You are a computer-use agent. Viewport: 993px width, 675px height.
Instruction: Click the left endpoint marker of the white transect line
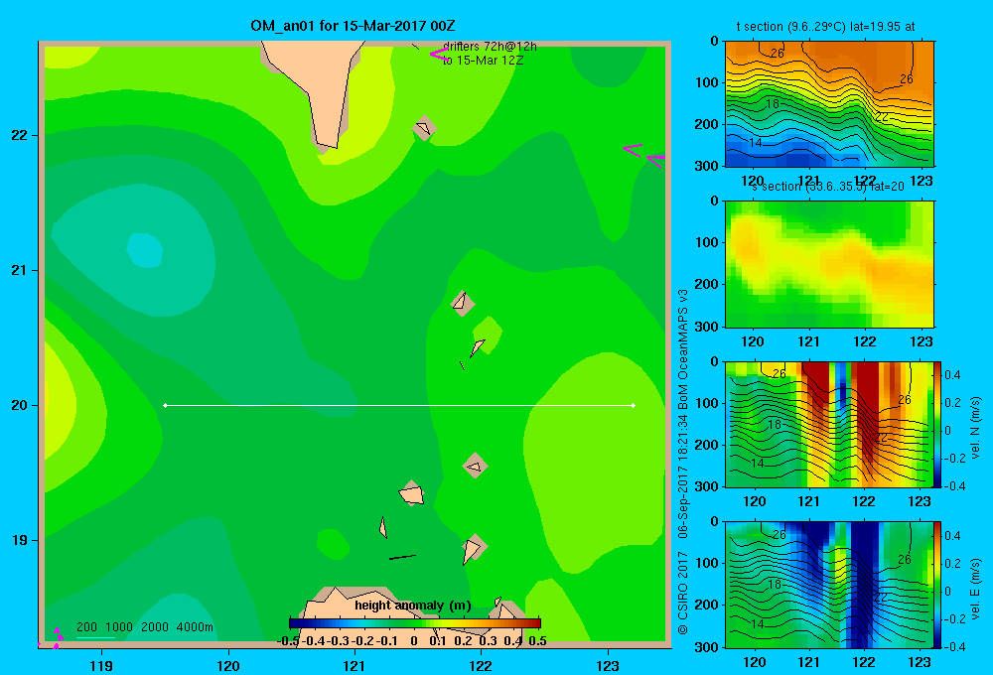pyautogui.click(x=165, y=405)
